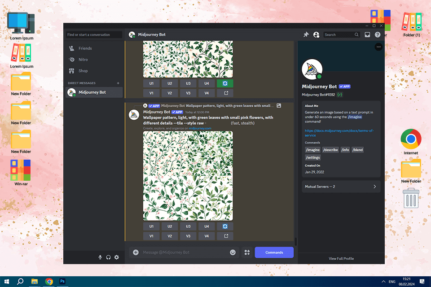Click the Message @Midjourney Bot input
The image size is (431, 287).
[184, 252]
